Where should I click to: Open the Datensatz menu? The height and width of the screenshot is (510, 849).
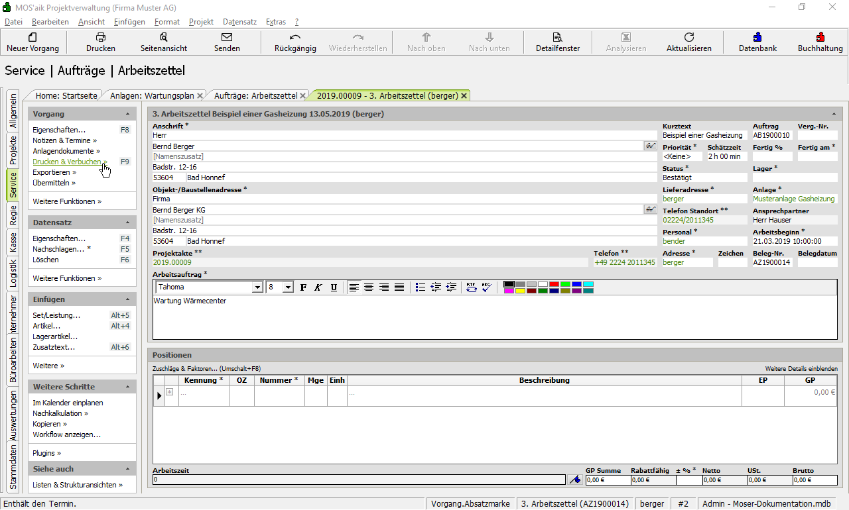click(240, 22)
